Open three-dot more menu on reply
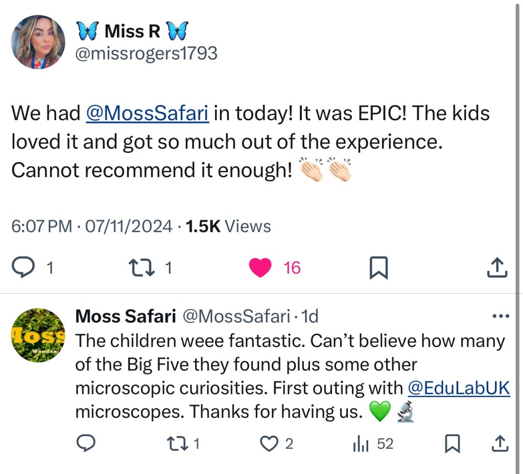Viewport: 523px width, 474px height. tap(501, 317)
